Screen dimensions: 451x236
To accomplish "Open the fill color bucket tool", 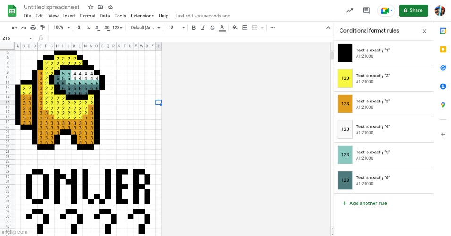I will click(x=235, y=28).
